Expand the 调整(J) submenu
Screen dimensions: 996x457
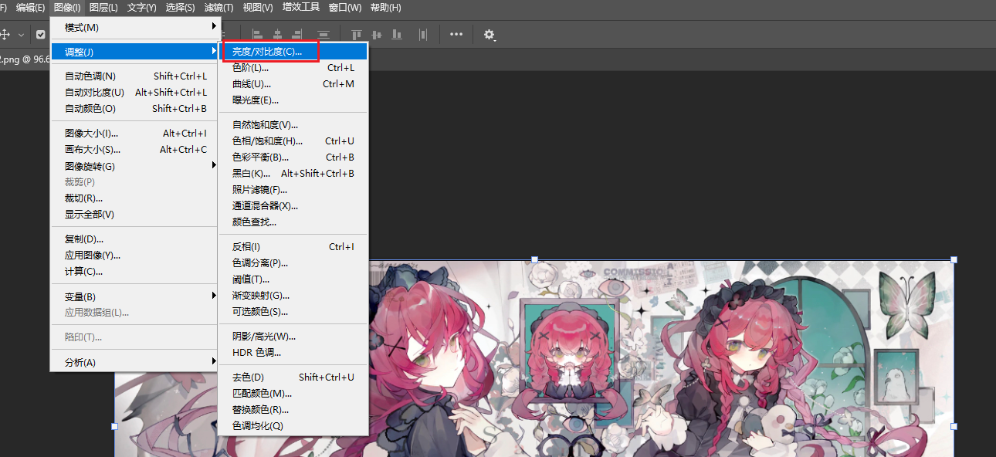(x=134, y=52)
